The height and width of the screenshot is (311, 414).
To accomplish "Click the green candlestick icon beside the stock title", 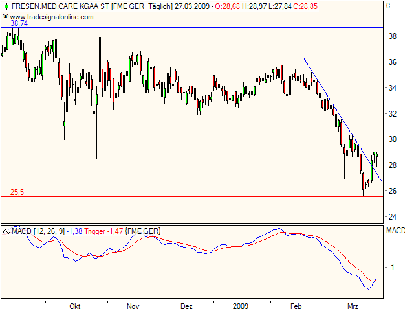I will [6, 6].
